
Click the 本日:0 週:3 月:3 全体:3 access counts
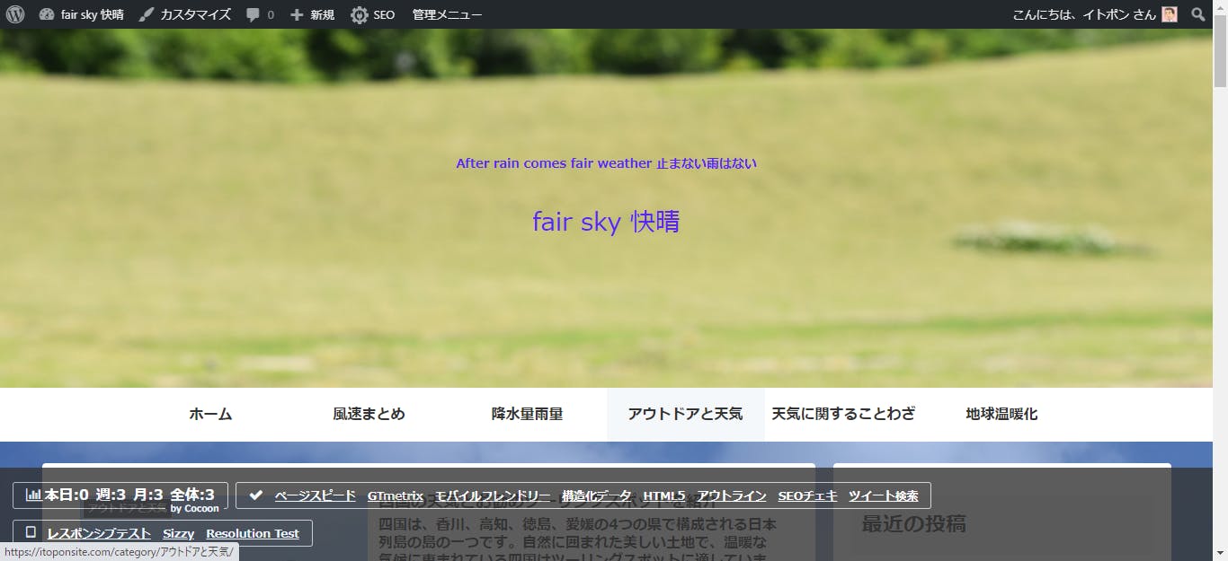click(x=129, y=495)
